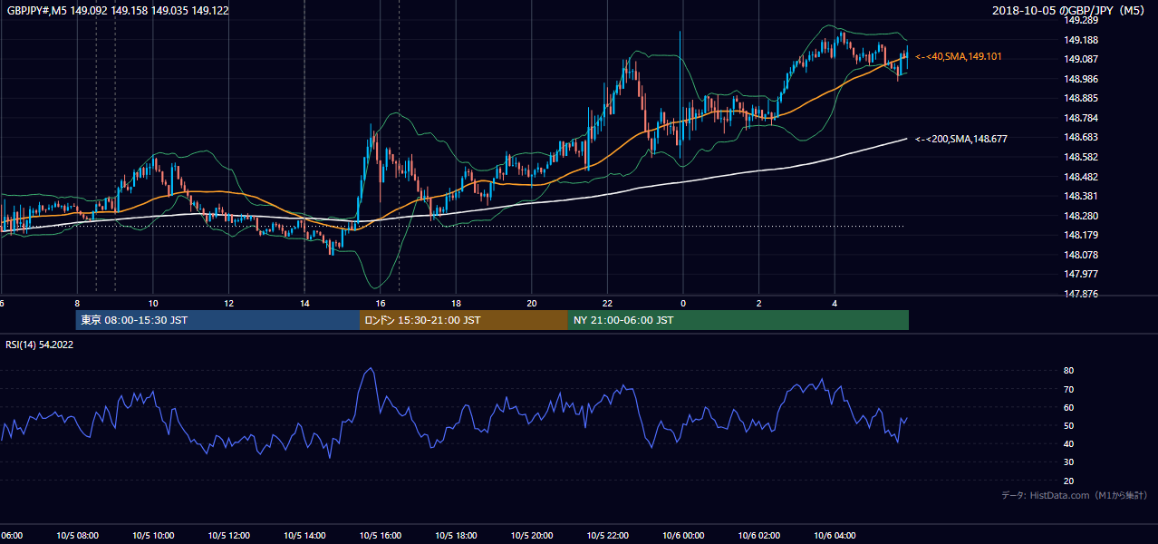Viewport: 1158px width, 544px height.
Task: Click price axis value 148.784
Action: pos(1079,118)
